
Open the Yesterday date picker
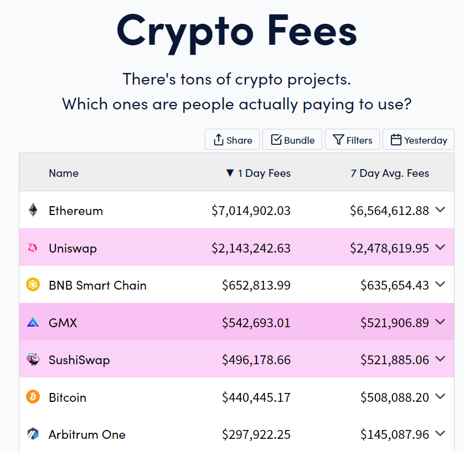[419, 139]
